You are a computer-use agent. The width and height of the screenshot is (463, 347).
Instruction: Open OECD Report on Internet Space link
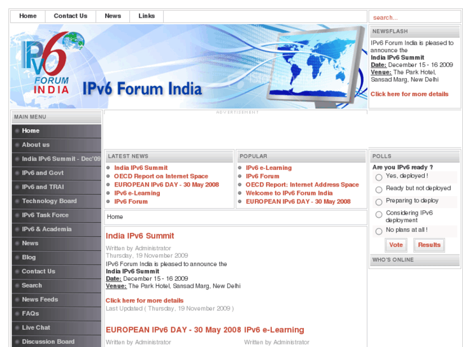coord(161,176)
